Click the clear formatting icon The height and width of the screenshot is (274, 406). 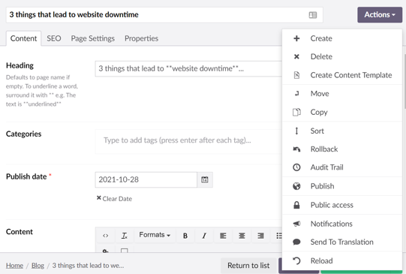pyautogui.click(x=125, y=236)
